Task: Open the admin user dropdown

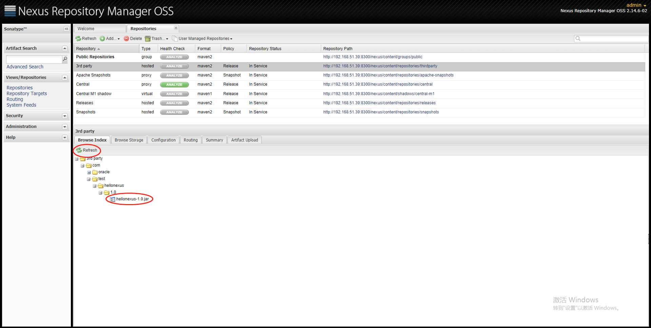Action: pos(636,5)
